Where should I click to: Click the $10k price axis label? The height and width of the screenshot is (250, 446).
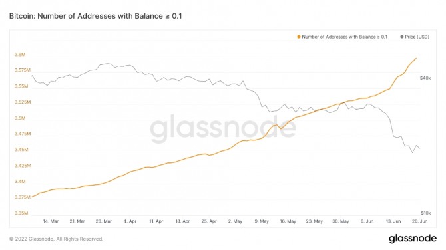pyautogui.click(x=426, y=213)
